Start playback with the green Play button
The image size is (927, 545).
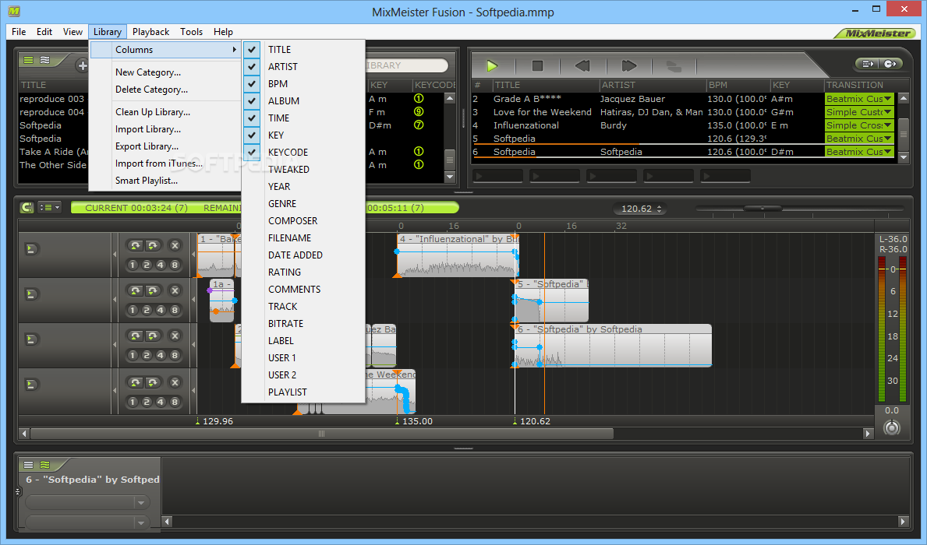[492, 65]
